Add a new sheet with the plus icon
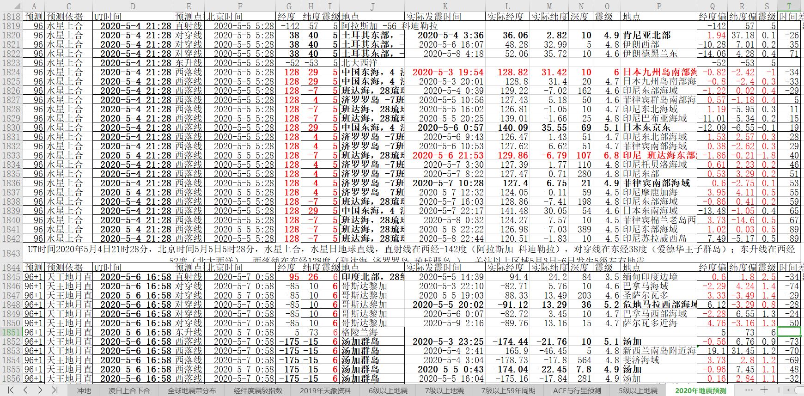 click(764, 390)
